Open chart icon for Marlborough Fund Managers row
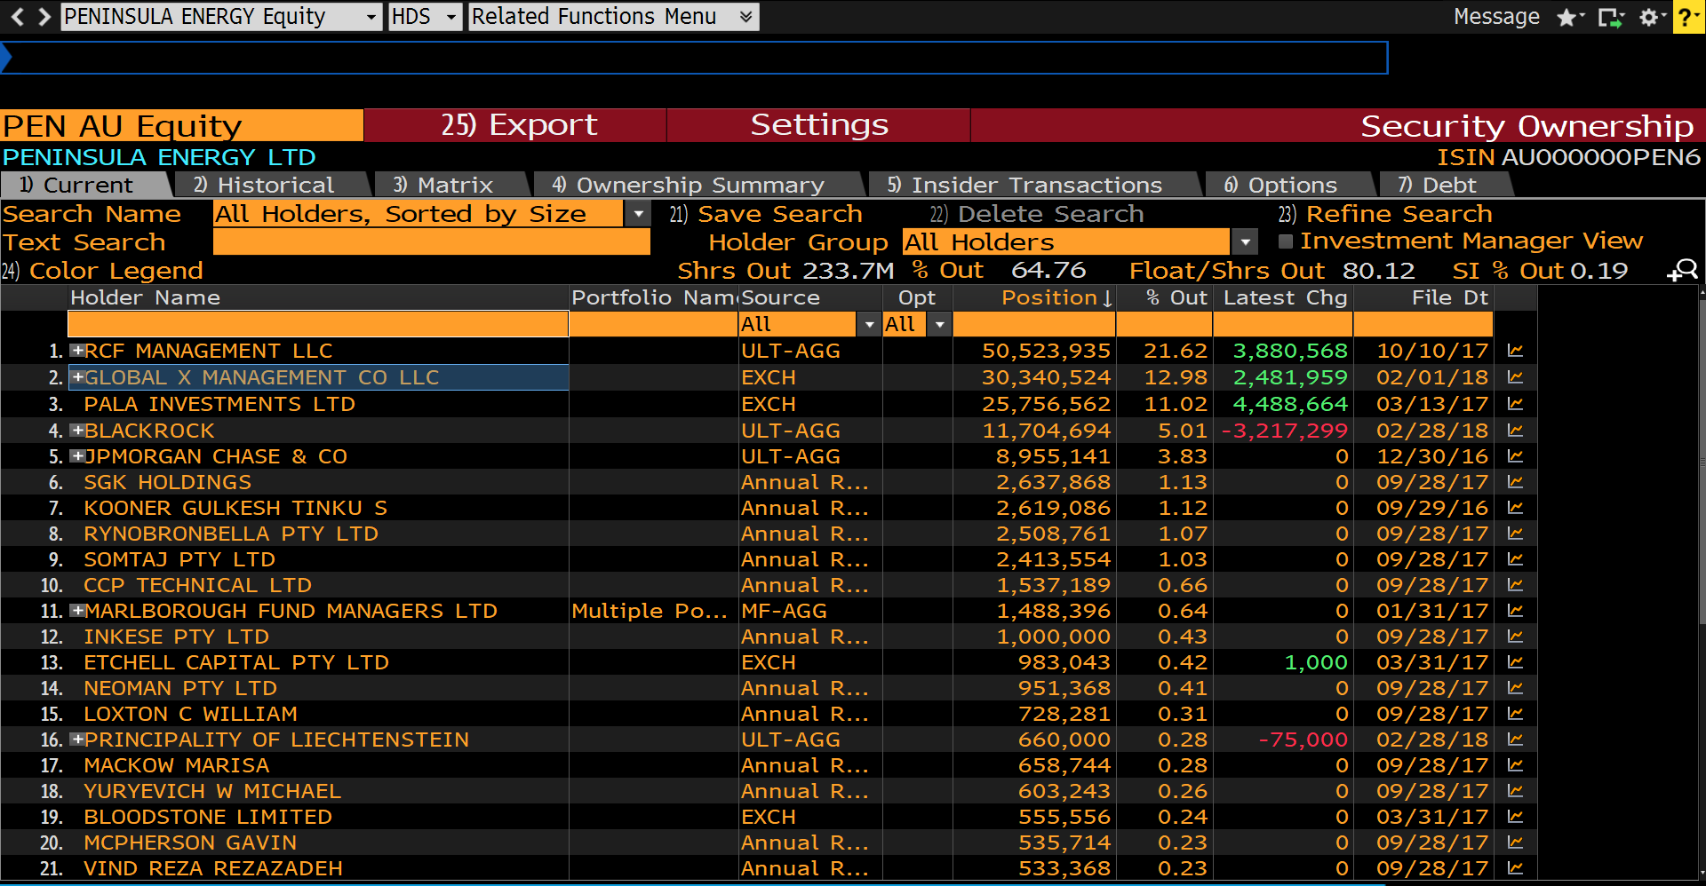The image size is (1706, 886). [x=1515, y=612]
